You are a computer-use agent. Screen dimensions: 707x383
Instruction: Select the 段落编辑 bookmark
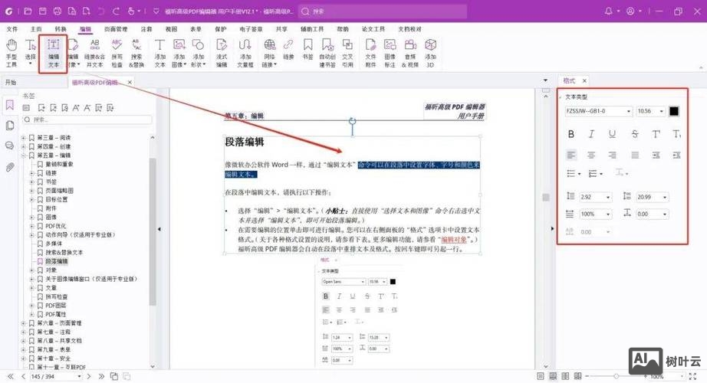57,261
